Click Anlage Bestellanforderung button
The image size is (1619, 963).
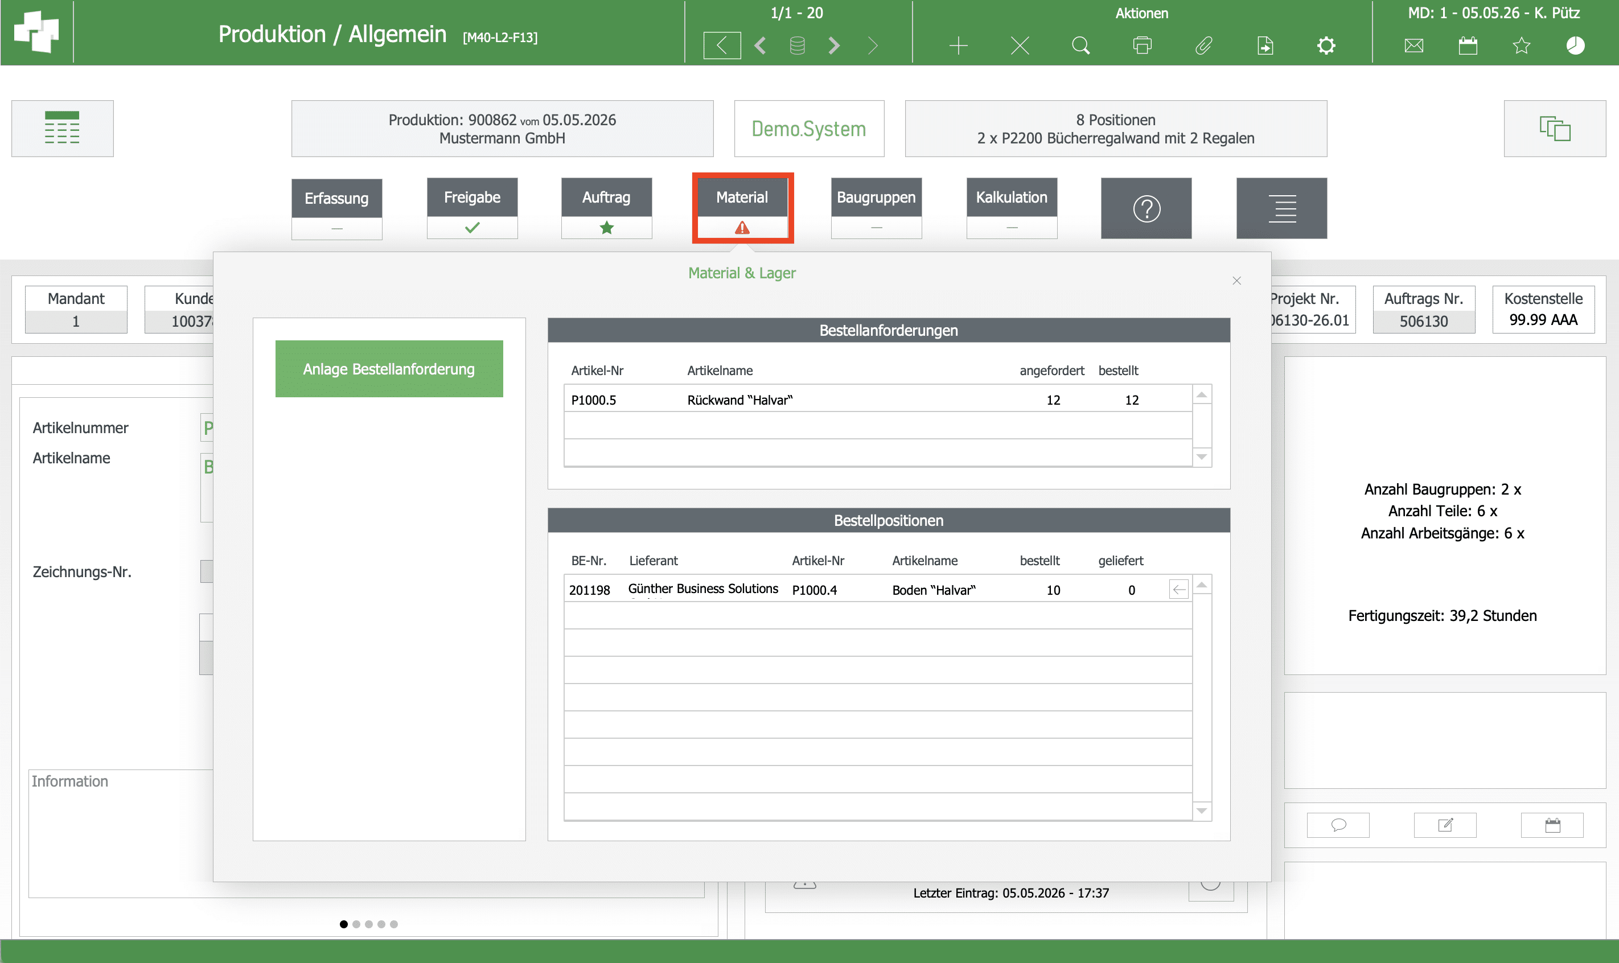[389, 369]
